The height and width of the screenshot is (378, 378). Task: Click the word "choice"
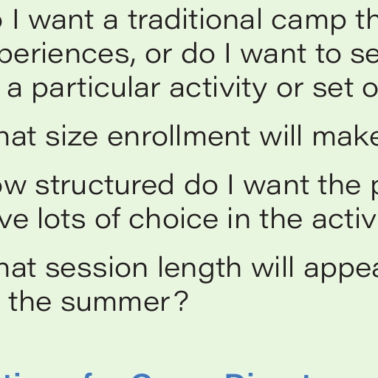[x=173, y=219]
